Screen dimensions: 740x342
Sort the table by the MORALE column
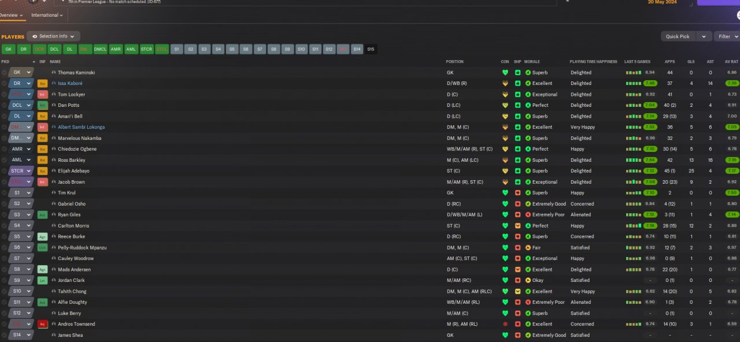pyautogui.click(x=532, y=62)
